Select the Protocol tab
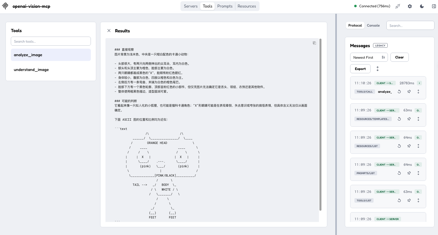438x235 pixels. click(355, 25)
